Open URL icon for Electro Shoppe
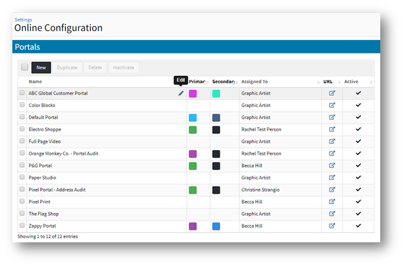 332,129
